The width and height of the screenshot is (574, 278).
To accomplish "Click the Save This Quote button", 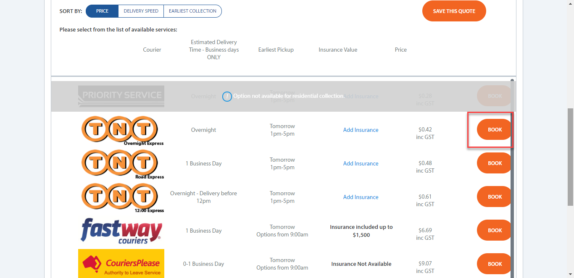I will pyautogui.click(x=454, y=11).
